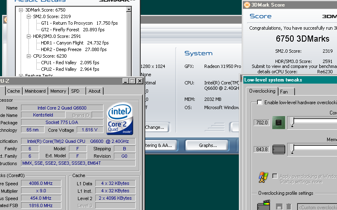Click the Change... button in 3DMark
Screen dimensions: 337x210
(157, 127)
